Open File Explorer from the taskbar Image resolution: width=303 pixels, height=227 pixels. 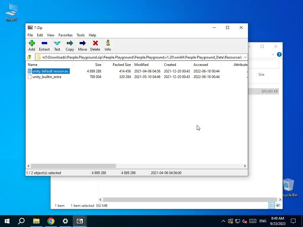36,221
